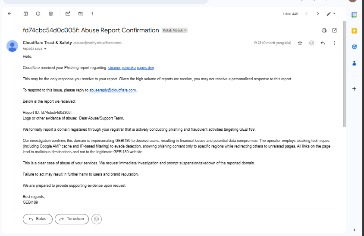This screenshot has height=236, width=364.
Task: Move email to a folder
Action: [x=81, y=14]
